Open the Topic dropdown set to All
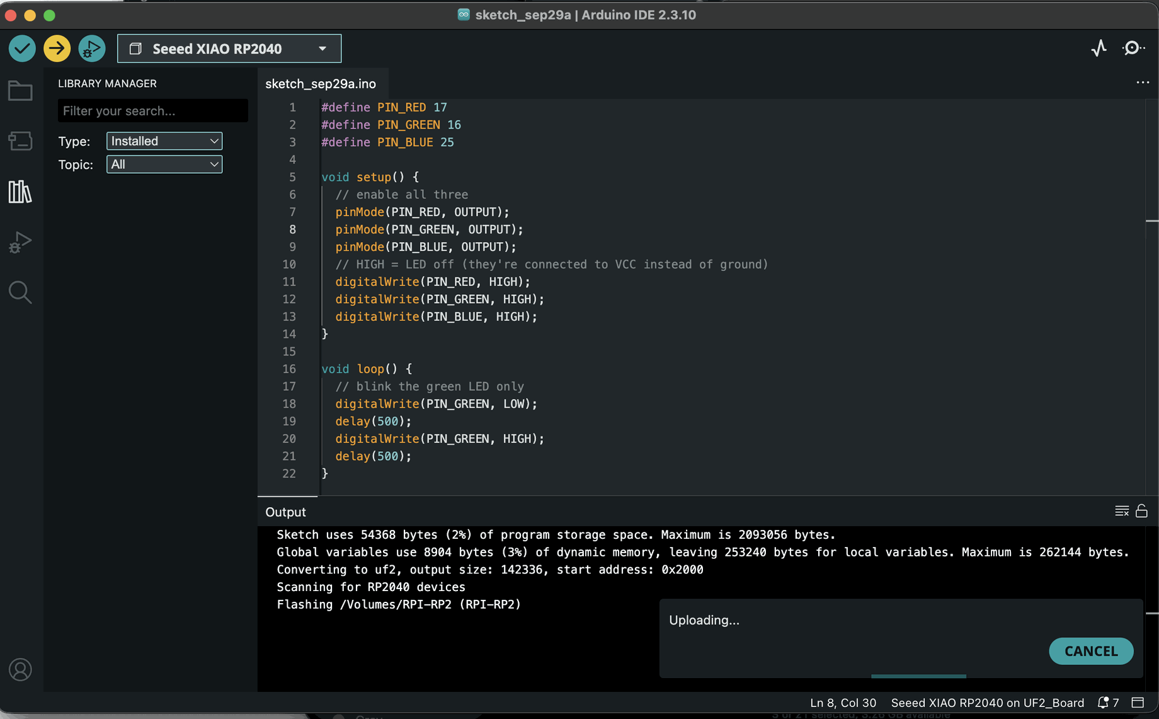 coord(164,164)
